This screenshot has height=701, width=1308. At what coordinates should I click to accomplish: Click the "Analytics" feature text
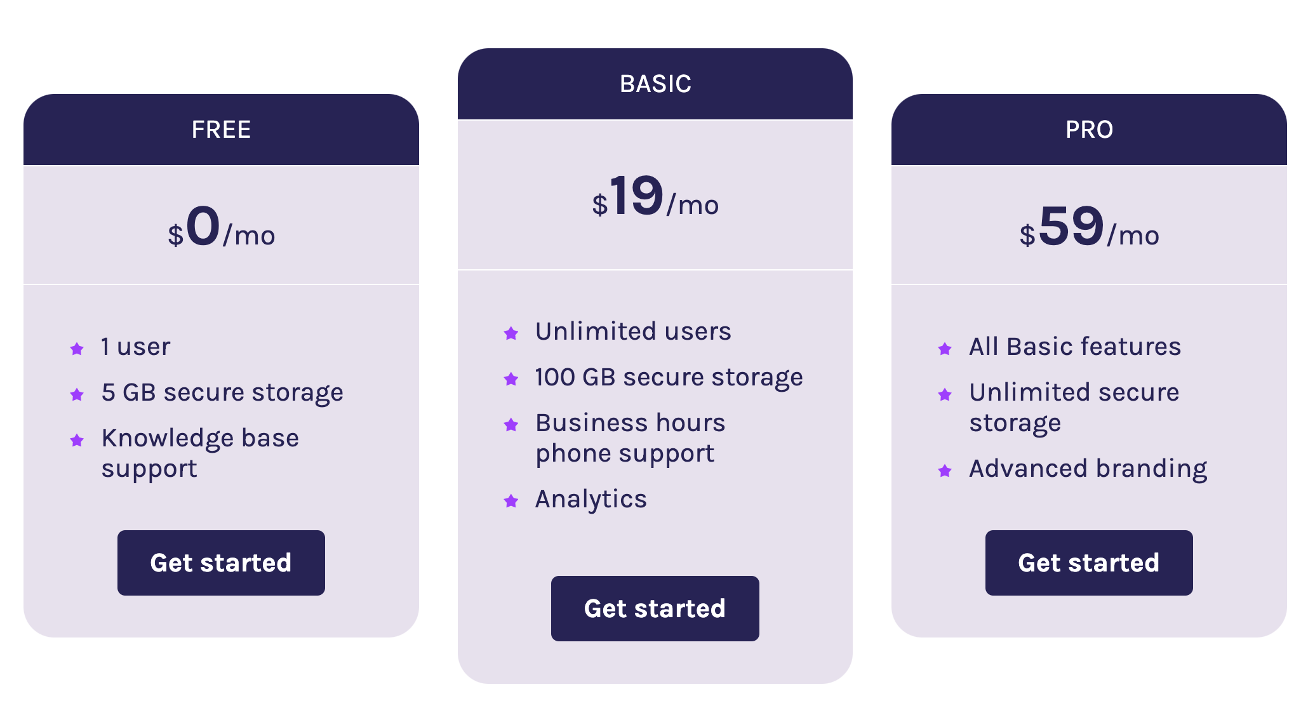tap(591, 500)
